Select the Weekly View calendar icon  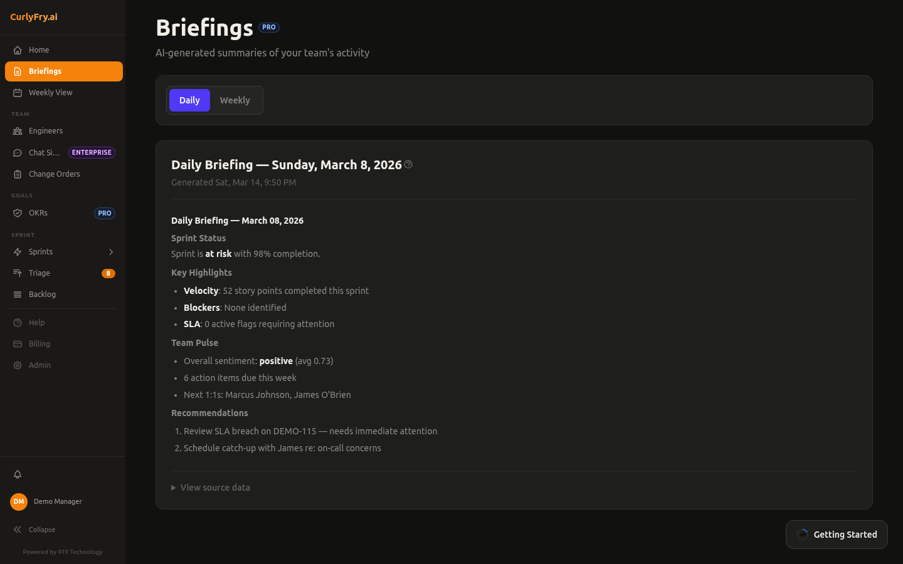[18, 92]
